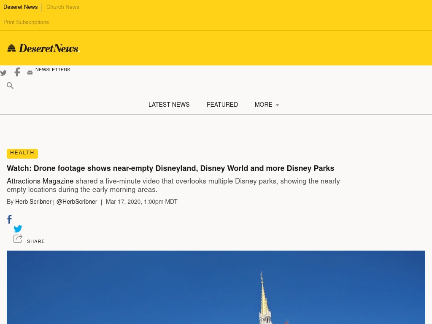The width and height of the screenshot is (432, 324).
Task: Click the article headline about drone footage
Action: 170,168
